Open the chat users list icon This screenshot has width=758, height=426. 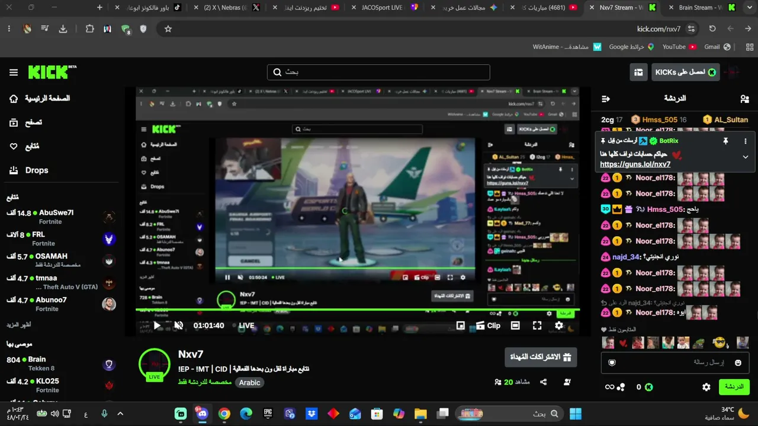(x=744, y=99)
